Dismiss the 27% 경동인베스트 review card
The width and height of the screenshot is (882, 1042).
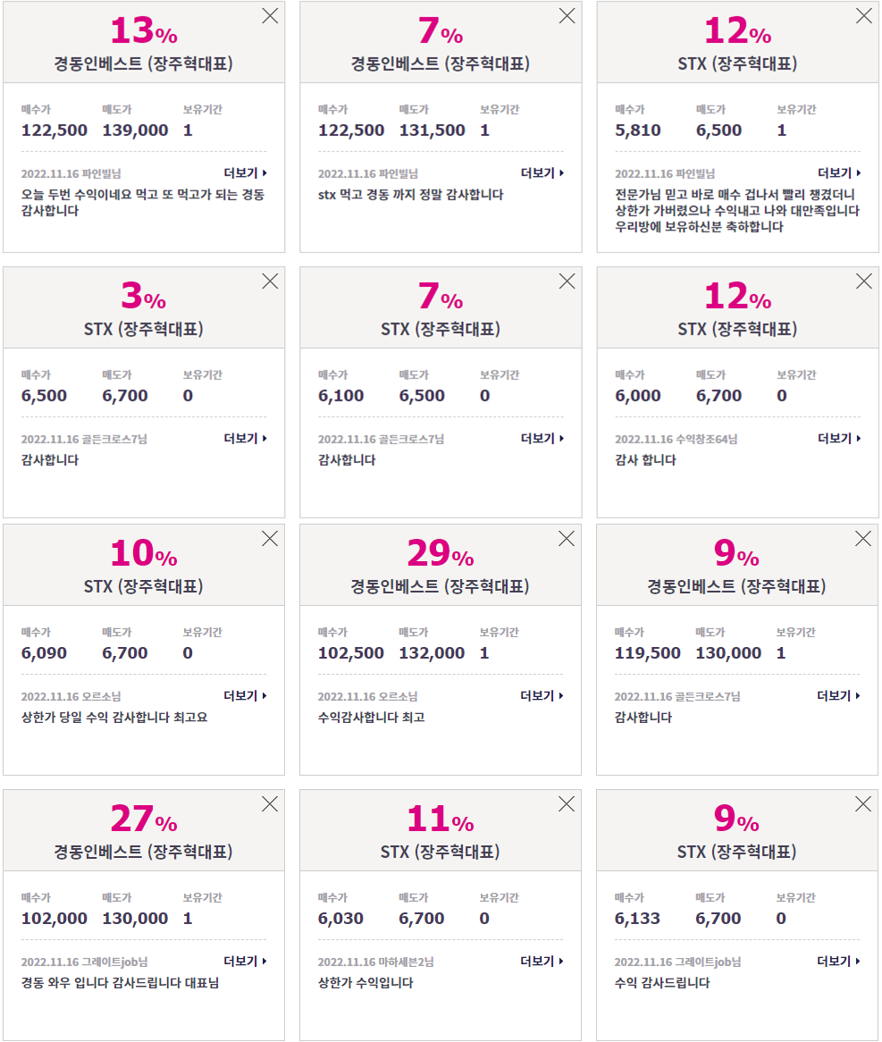(270, 804)
